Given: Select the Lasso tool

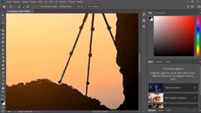Looking at the screenshot, I should click(3, 23).
